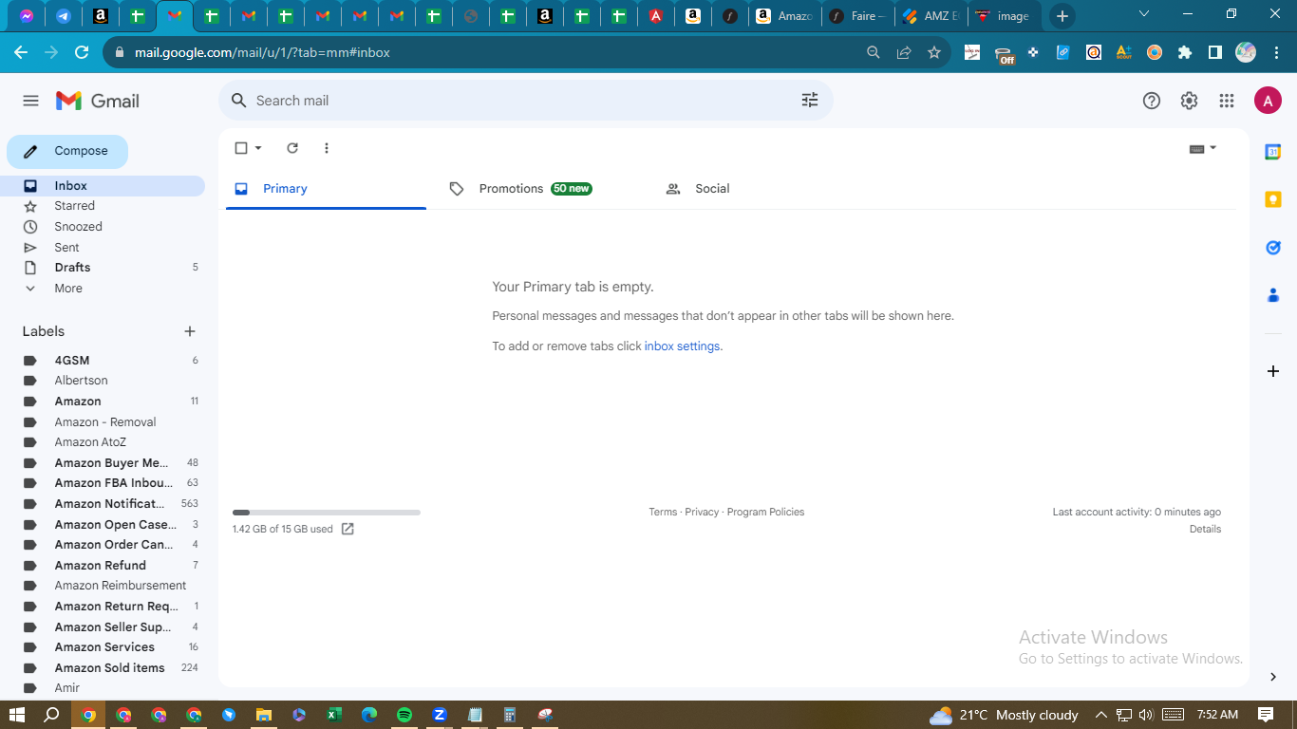Get add-ons plus icon in side panel
The width and height of the screenshot is (1297, 729).
[x=1273, y=371]
